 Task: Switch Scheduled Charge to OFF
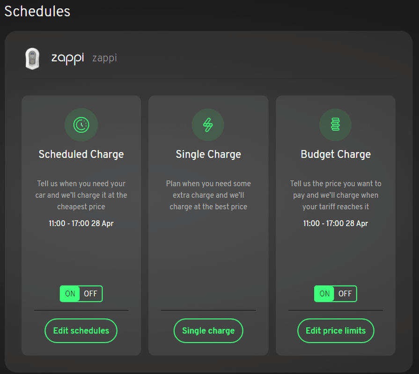click(x=90, y=294)
